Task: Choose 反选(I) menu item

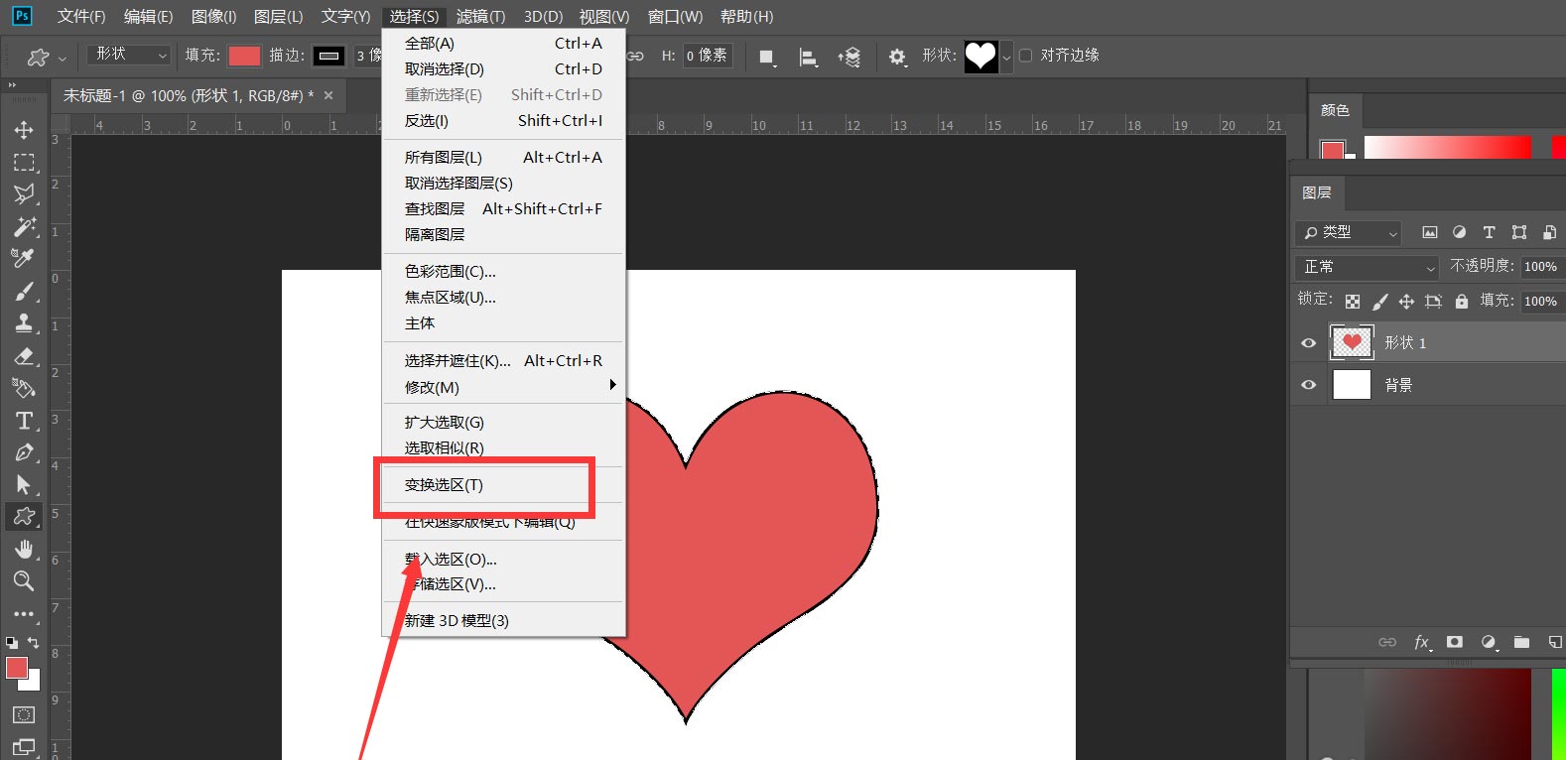Action: [x=504, y=121]
